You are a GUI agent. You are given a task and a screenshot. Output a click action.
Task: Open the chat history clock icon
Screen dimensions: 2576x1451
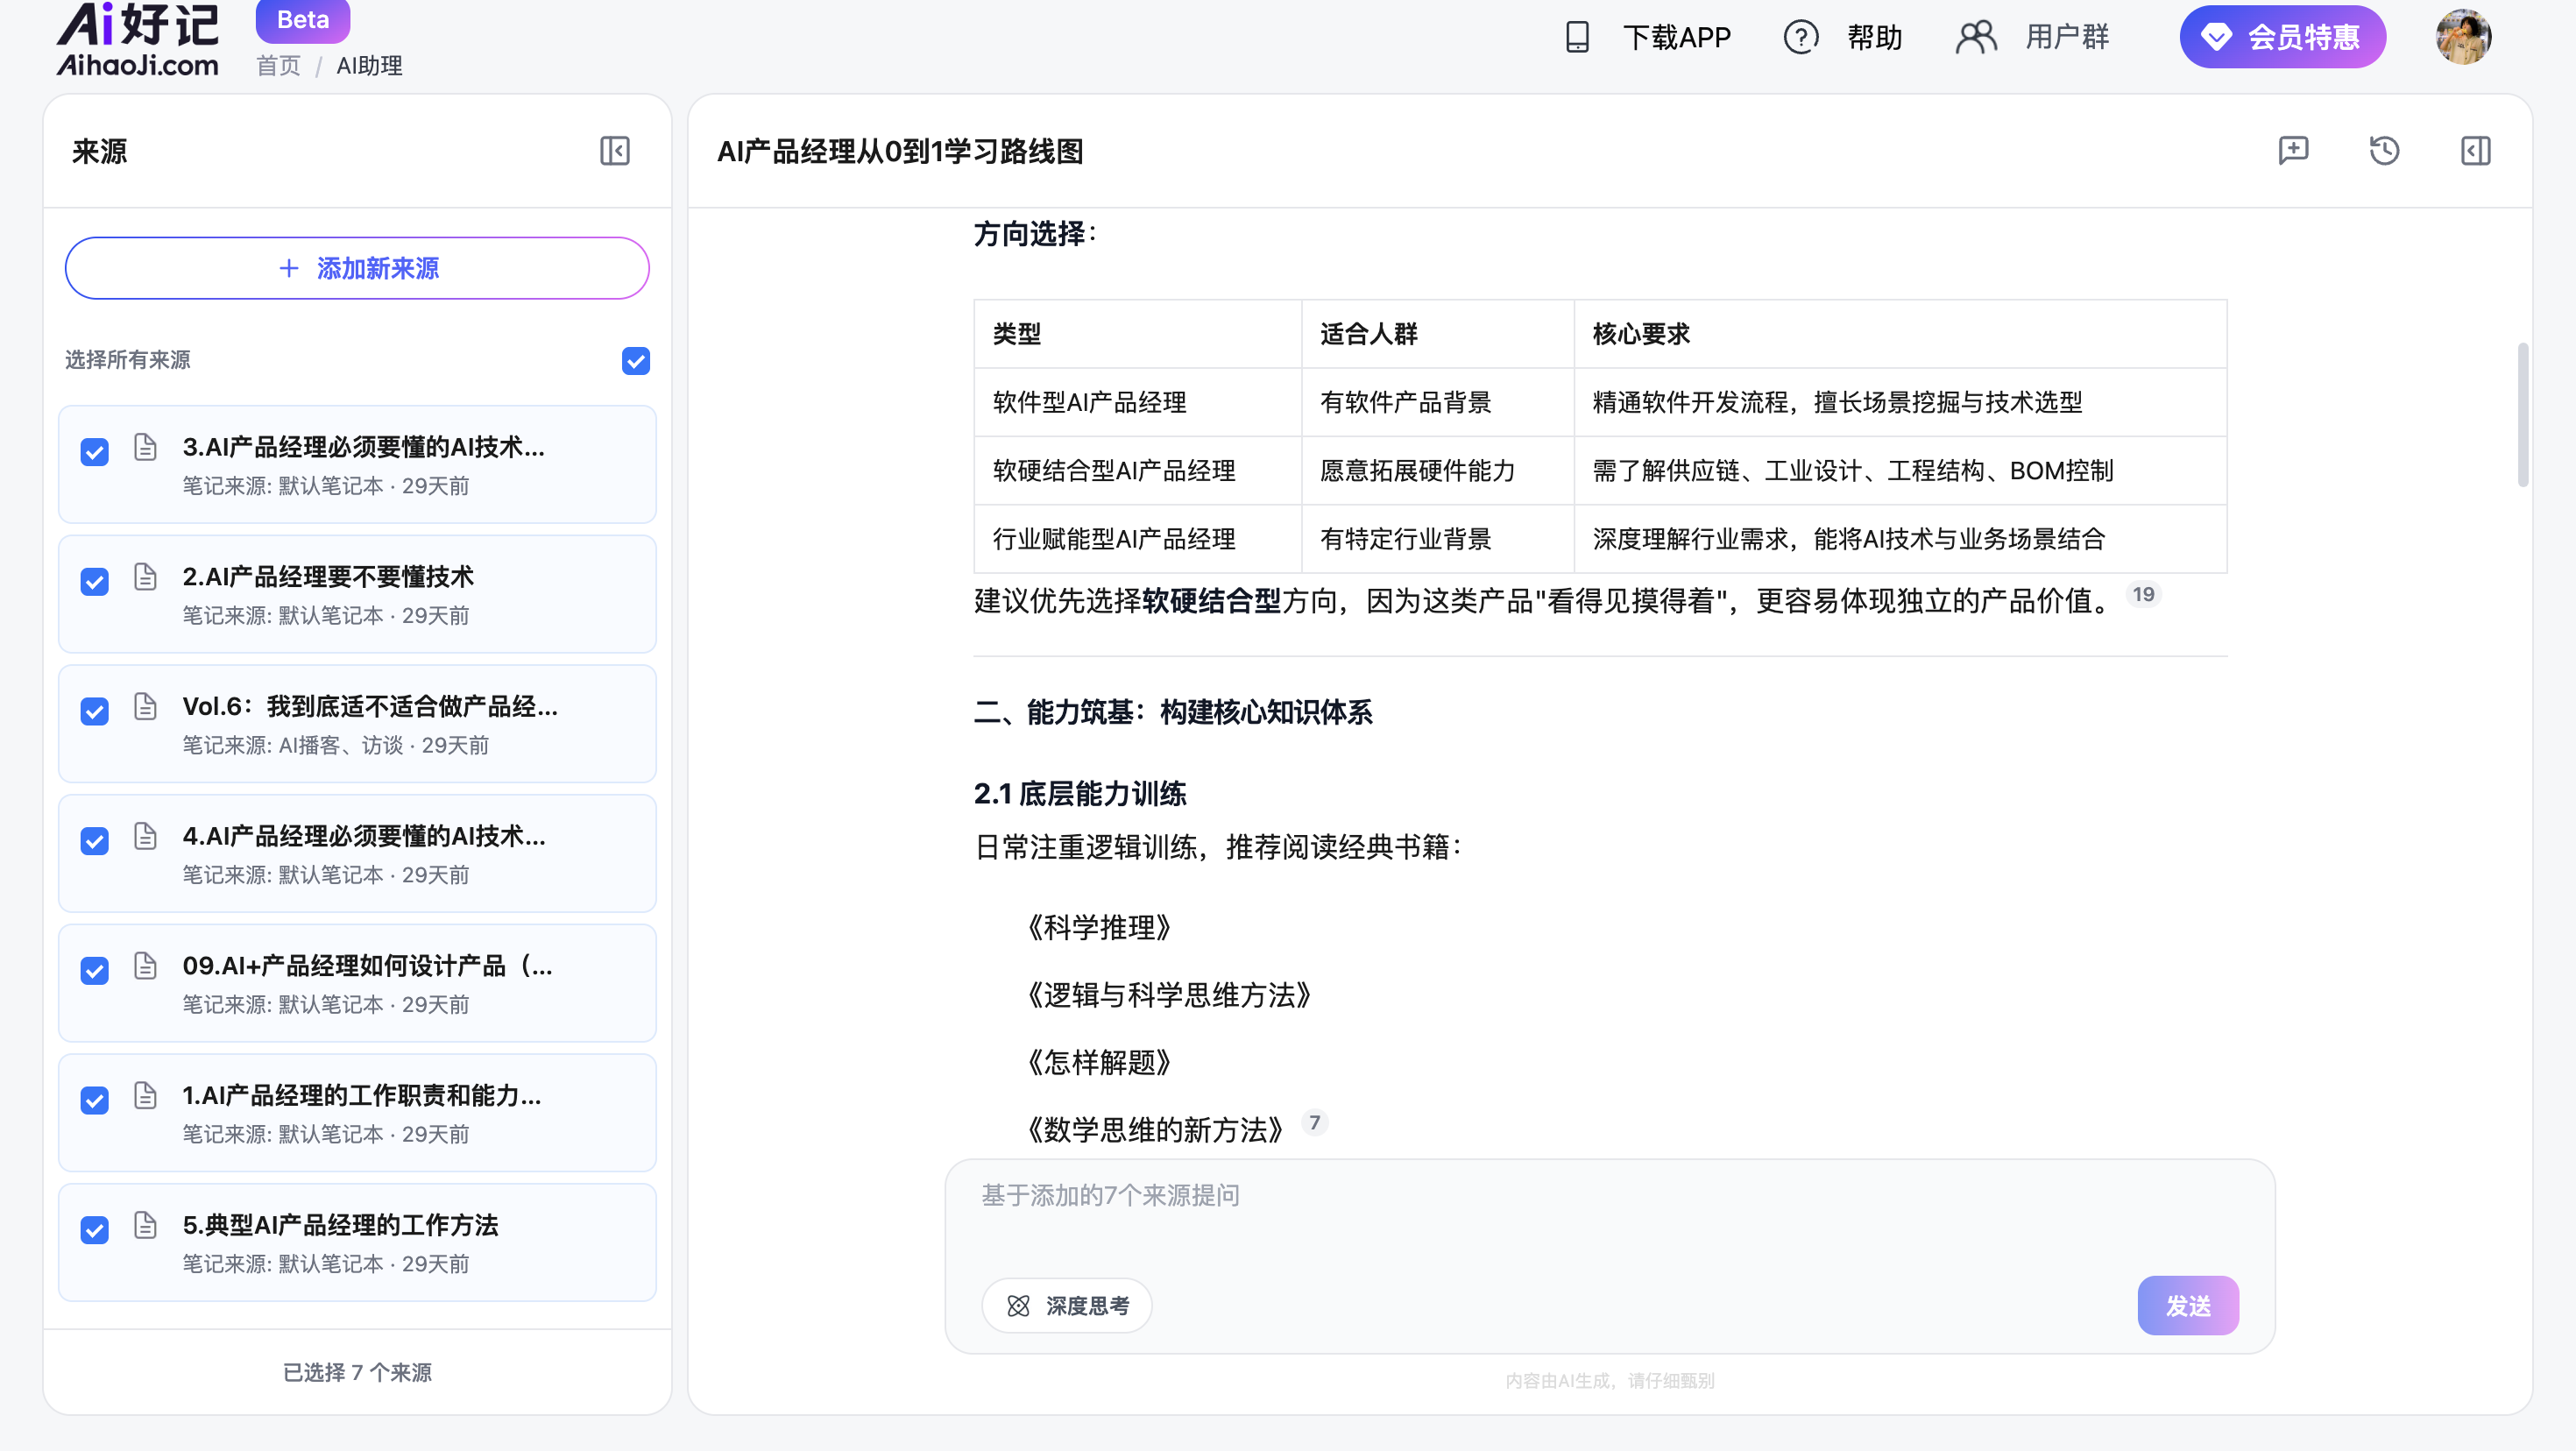pyautogui.click(x=2384, y=151)
